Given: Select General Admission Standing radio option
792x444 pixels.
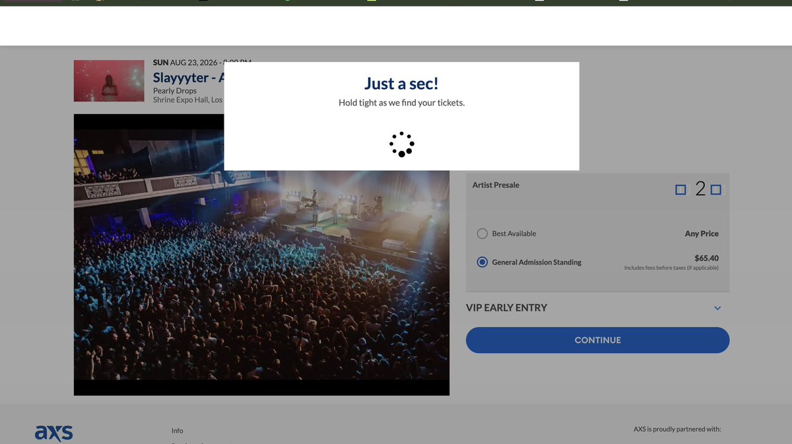Looking at the screenshot, I should pyautogui.click(x=482, y=262).
